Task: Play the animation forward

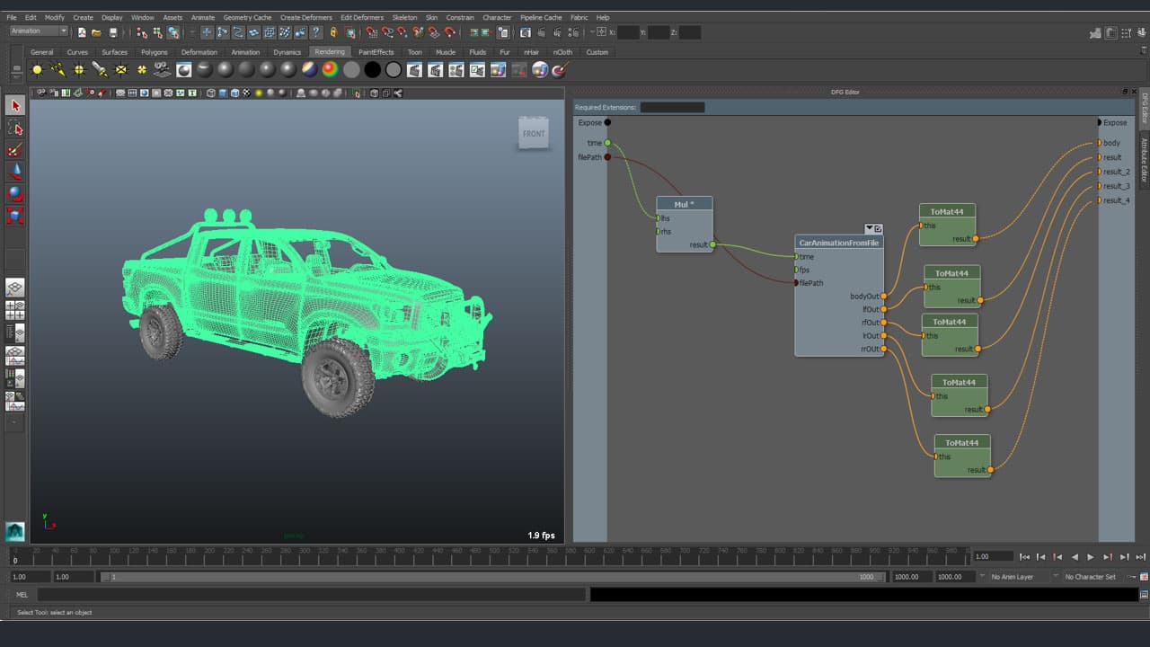Action: [x=1091, y=557]
